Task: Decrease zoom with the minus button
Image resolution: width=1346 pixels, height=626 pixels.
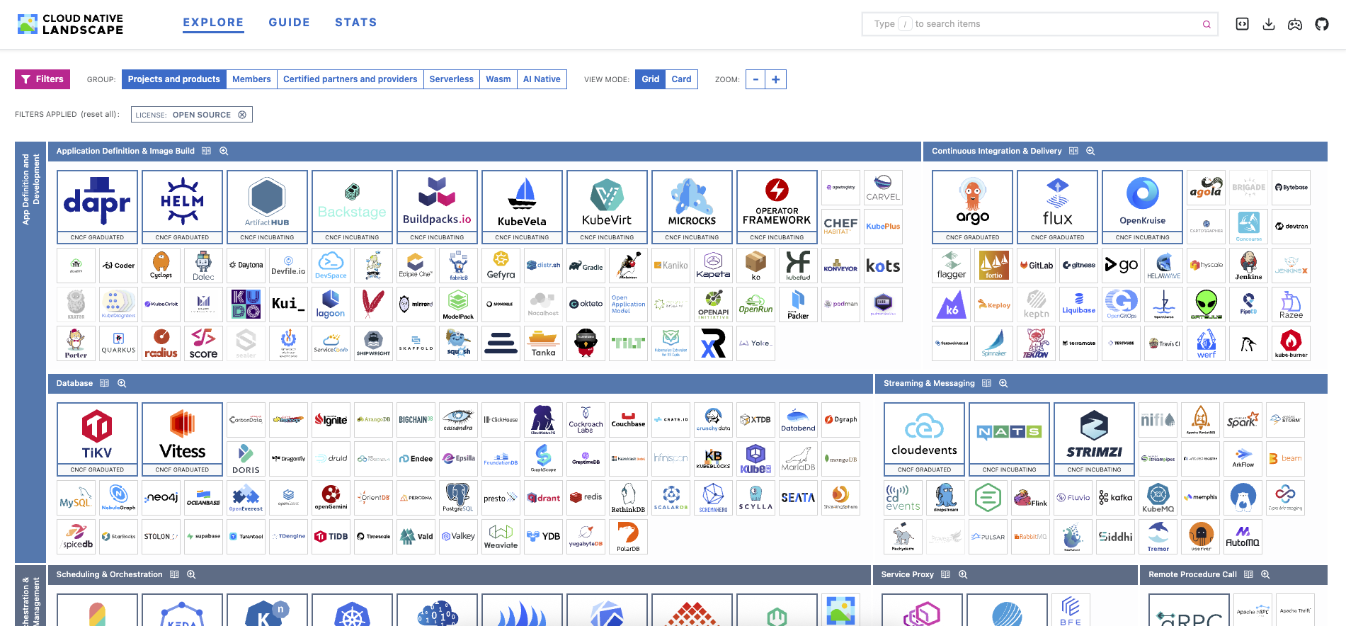Action: pos(755,79)
